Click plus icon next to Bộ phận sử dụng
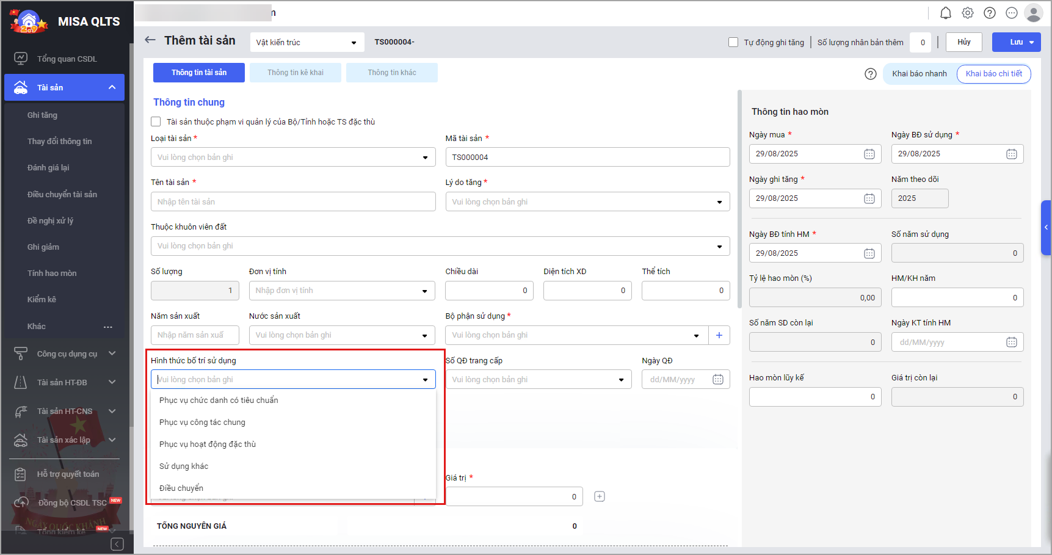Screen dimensions: 1052x555 point(719,335)
